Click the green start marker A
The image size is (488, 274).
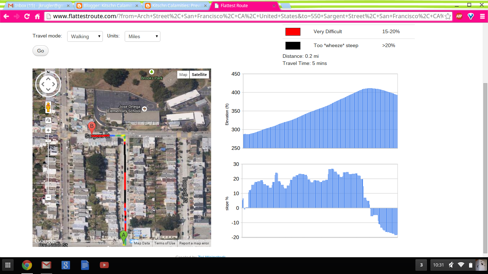124,237
